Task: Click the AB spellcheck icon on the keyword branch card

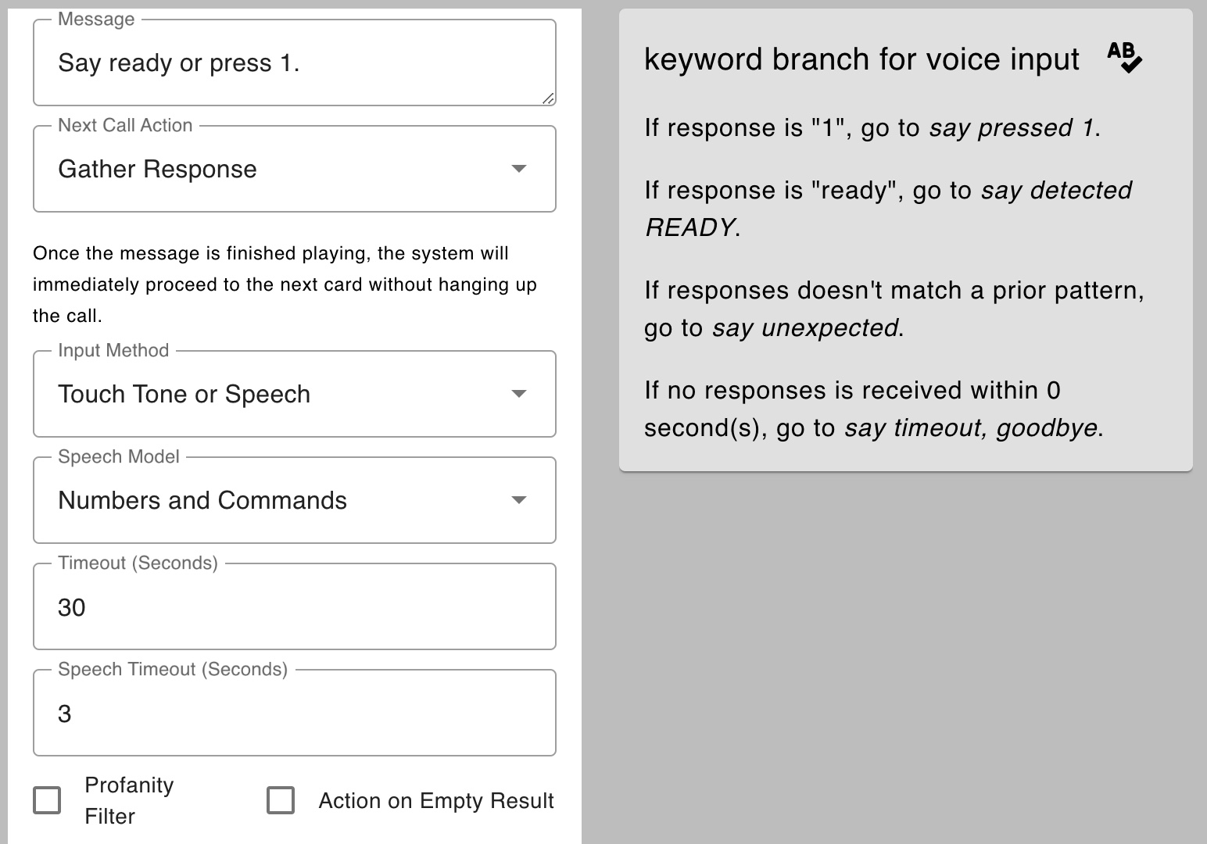Action: pos(1124,58)
